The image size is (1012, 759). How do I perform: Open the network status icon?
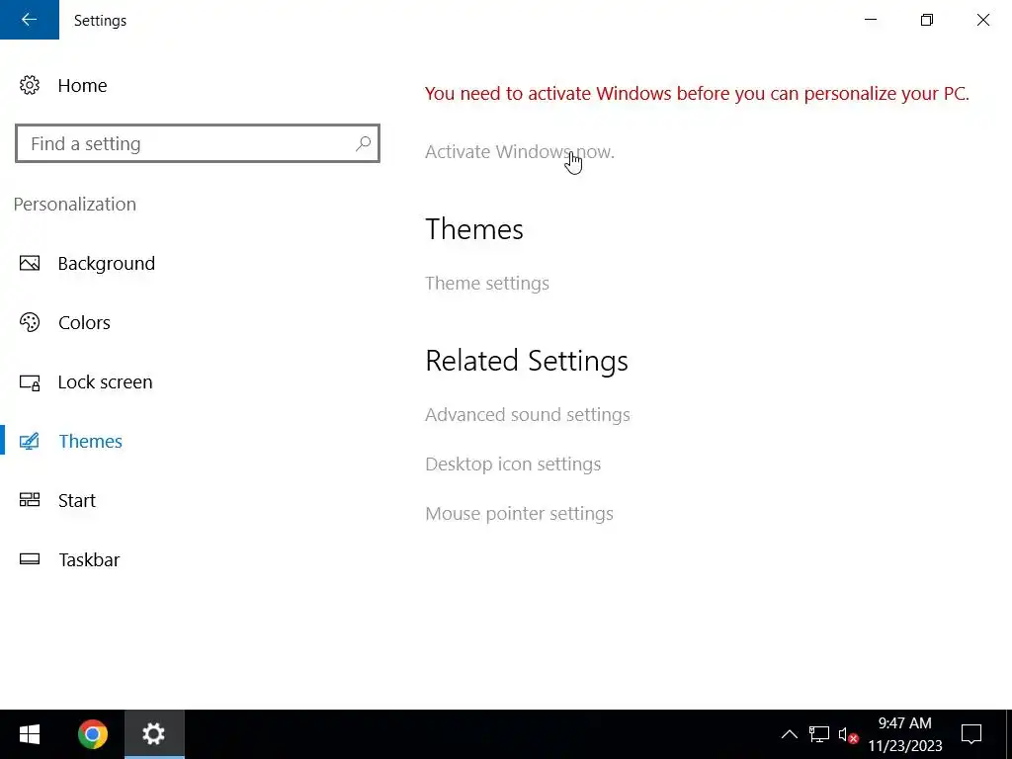pyautogui.click(x=819, y=734)
